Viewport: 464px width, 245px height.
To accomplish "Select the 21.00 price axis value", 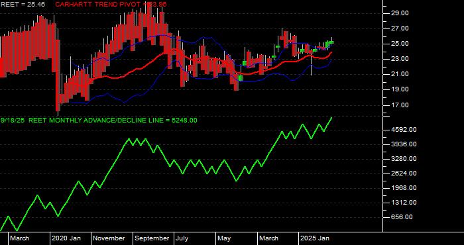I will (400, 74).
